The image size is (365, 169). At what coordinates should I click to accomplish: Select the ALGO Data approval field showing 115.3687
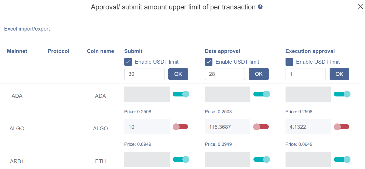click(x=227, y=126)
